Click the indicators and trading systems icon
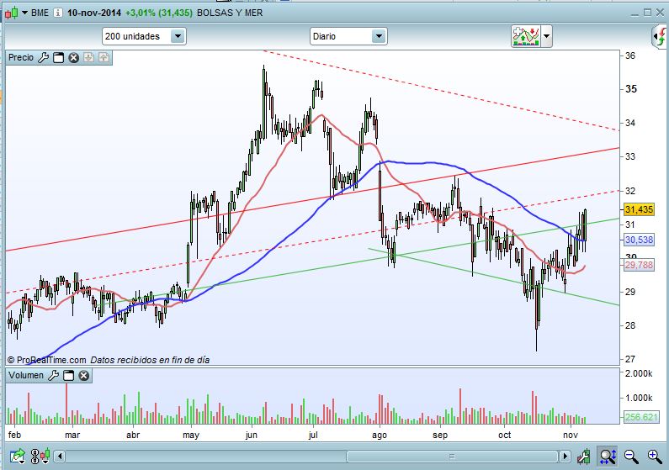This screenshot has width=669, height=470. [526, 36]
